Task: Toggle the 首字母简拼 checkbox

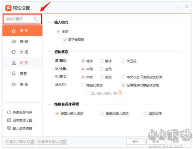Action: (x=64, y=40)
